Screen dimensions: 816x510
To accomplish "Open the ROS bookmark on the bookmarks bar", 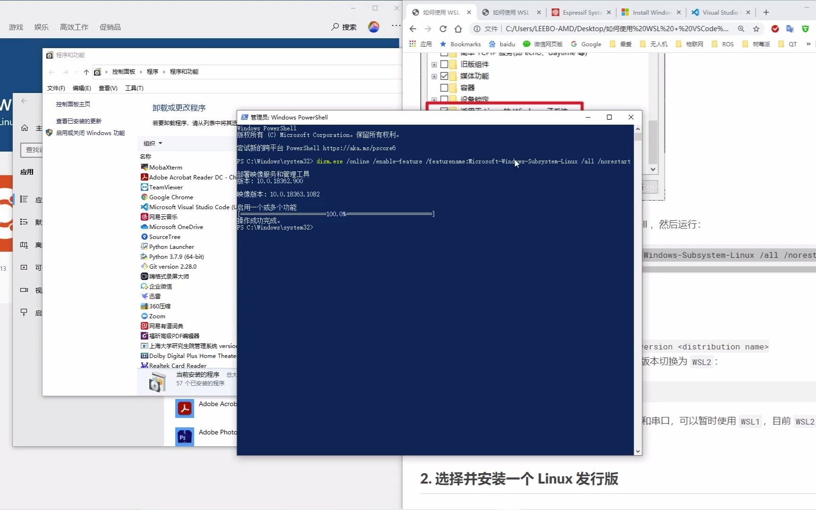I will tap(727, 44).
